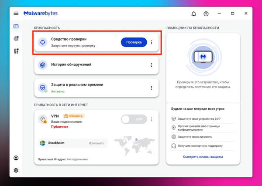262x186 pixels.
Task: Click the 'Ваше подключение:' label
Action: tap(67, 122)
